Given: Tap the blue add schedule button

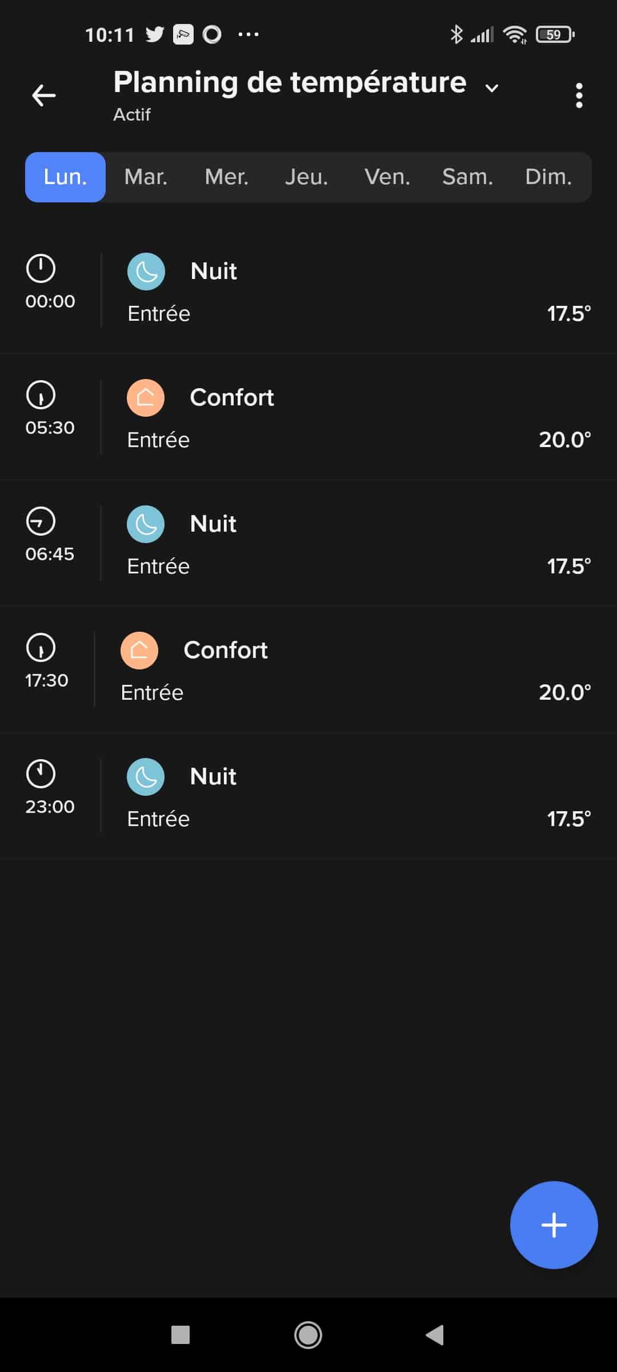Looking at the screenshot, I should point(554,1225).
